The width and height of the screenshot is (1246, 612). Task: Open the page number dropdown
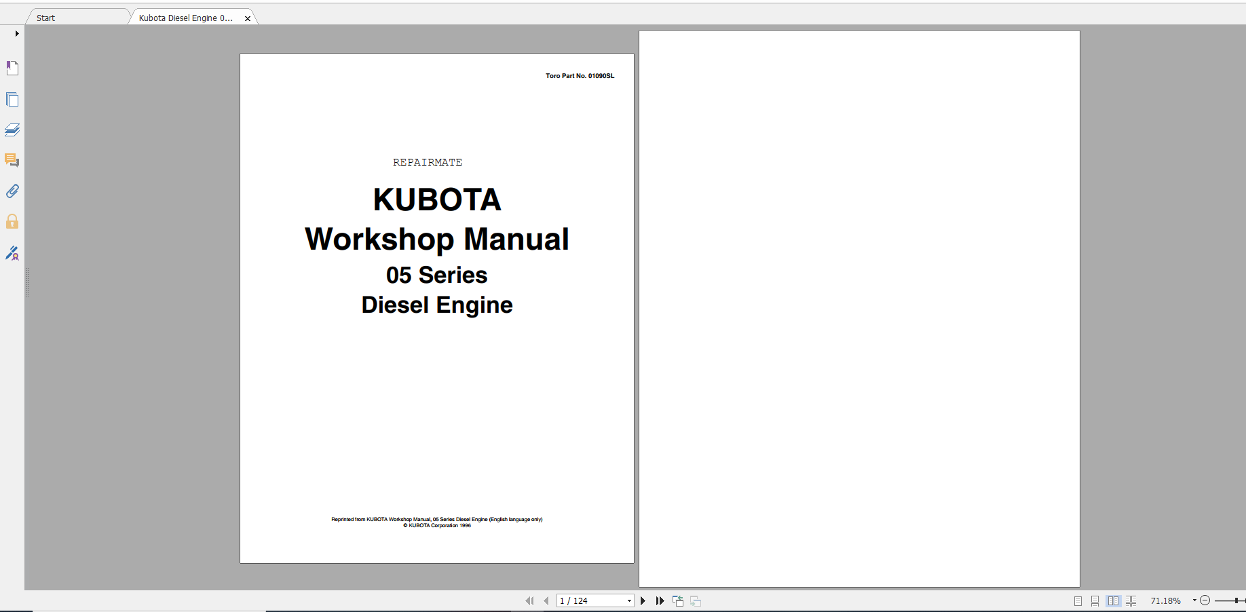(628, 601)
